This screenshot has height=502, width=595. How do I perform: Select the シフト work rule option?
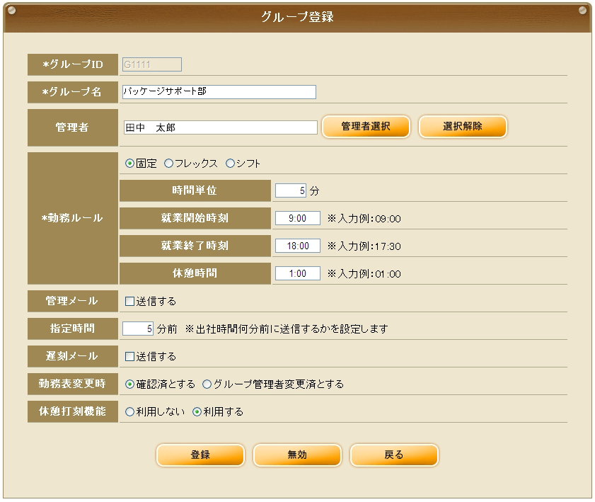230,164
